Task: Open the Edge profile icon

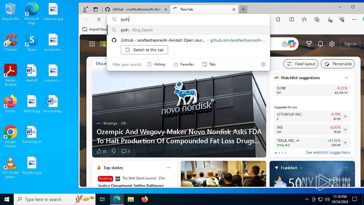Action: click(85, 9)
